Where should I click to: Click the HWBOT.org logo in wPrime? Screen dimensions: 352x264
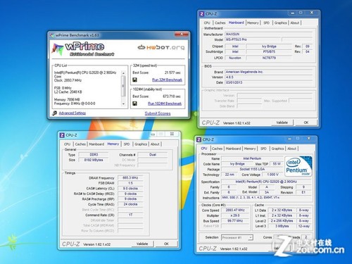[x=161, y=47]
